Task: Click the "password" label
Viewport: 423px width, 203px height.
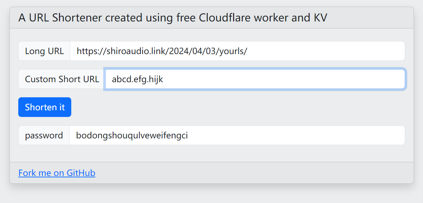Action: (44, 135)
